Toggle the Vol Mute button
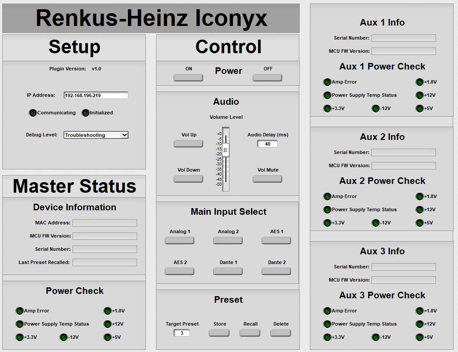The height and width of the screenshot is (352, 458). point(267,179)
